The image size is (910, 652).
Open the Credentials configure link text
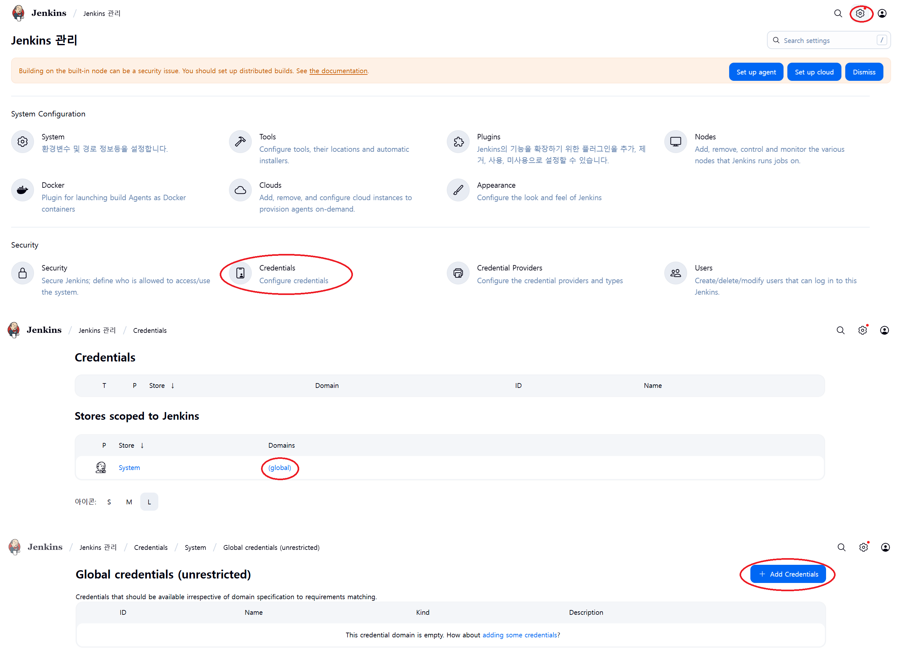click(293, 281)
